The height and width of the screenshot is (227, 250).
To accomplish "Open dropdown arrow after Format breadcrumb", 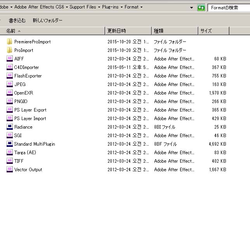I will 141,7.
